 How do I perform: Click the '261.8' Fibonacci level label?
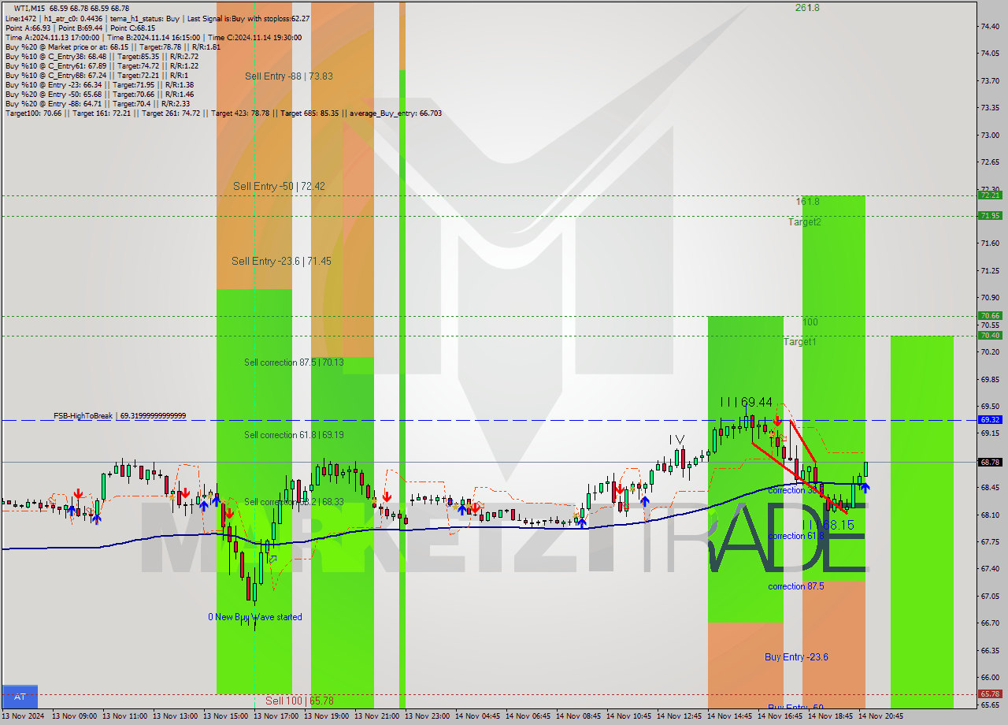pyautogui.click(x=807, y=7)
